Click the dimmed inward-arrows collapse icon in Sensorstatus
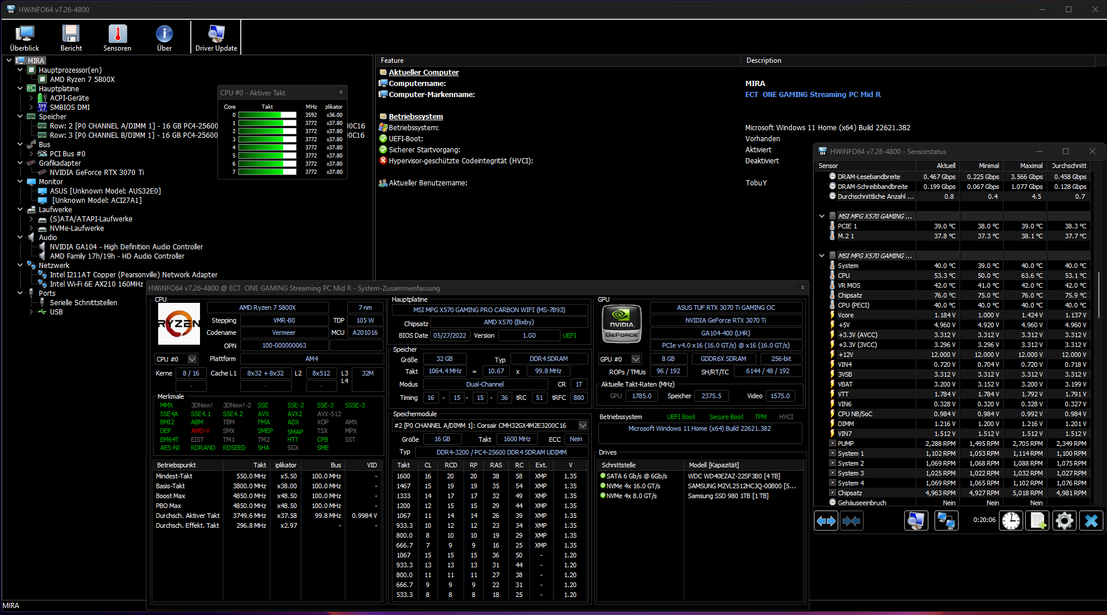 (852, 521)
